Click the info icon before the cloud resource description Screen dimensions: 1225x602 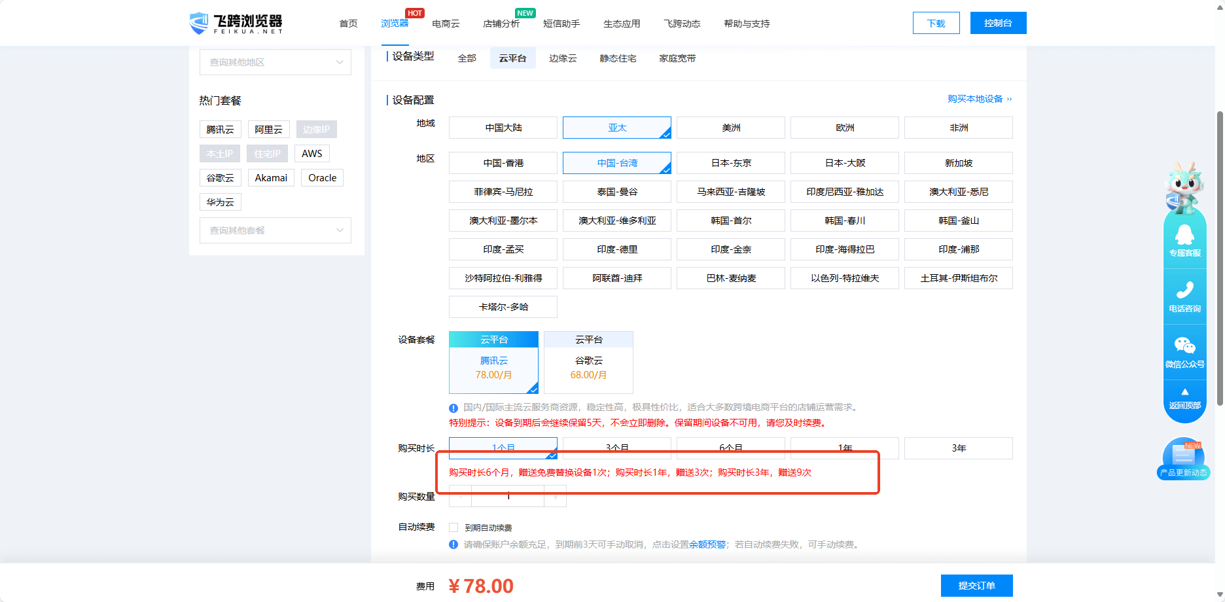point(453,407)
